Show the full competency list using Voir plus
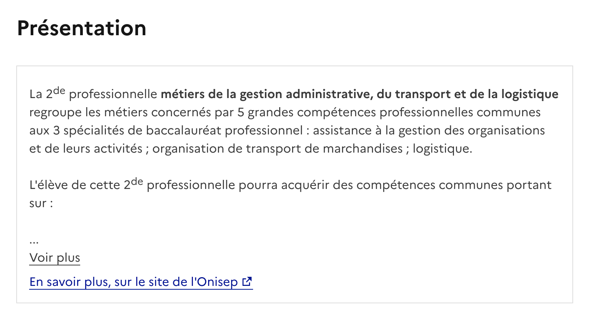Screen dimensions: 600x323 tap(54, 257)
